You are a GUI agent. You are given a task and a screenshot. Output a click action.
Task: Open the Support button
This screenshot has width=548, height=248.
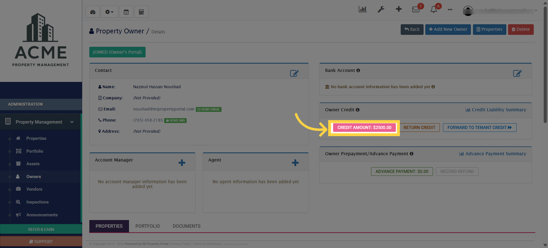pyautogui.click(x=41, y=241)
